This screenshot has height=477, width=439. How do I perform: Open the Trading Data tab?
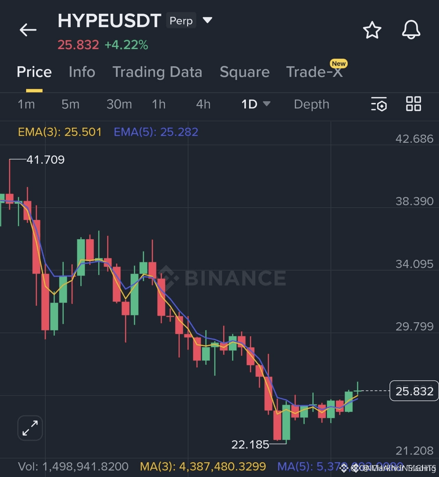tap(157, 72)
